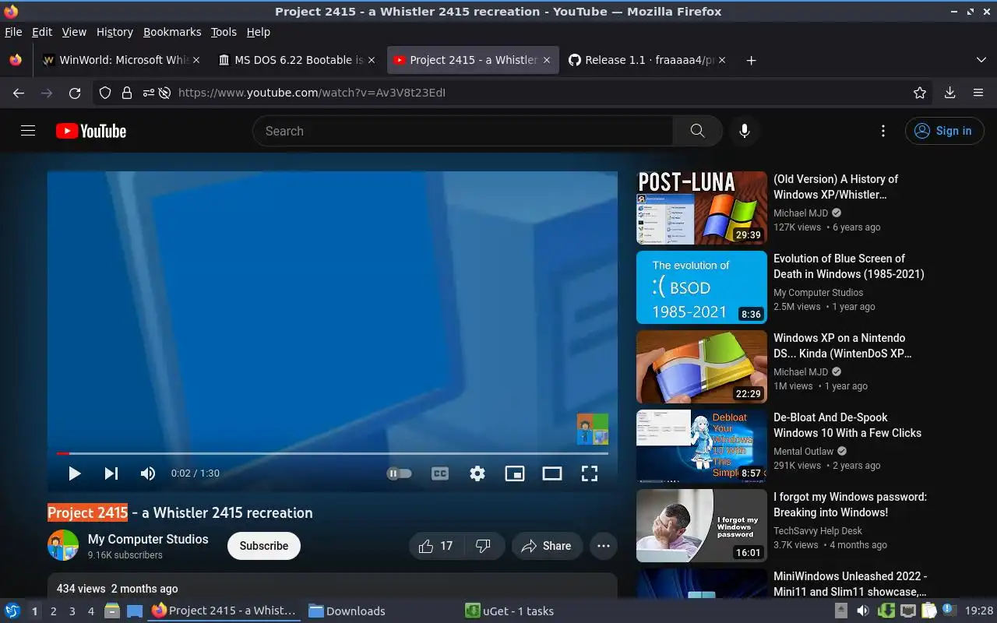
Task: Bookmark this page with the star
Action: pos(920,93)
